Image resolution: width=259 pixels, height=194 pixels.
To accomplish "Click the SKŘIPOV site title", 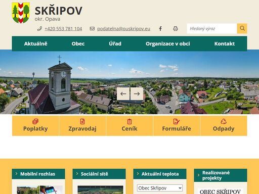I will pyautogui.click(x=59, y=11).
